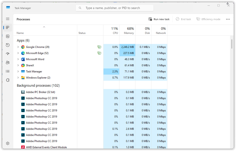Open the three-dots more options menu
Viewport: 236px width, 151px height.
click(228, 19)
